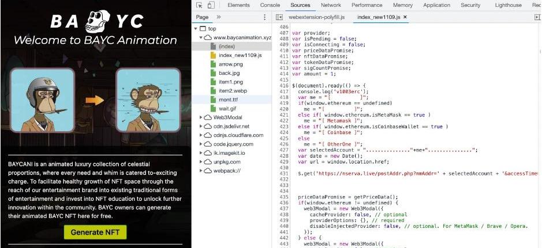Click the Web3Modal cloud icon
This screenshot has height=248, width=542.
[208, 117]
